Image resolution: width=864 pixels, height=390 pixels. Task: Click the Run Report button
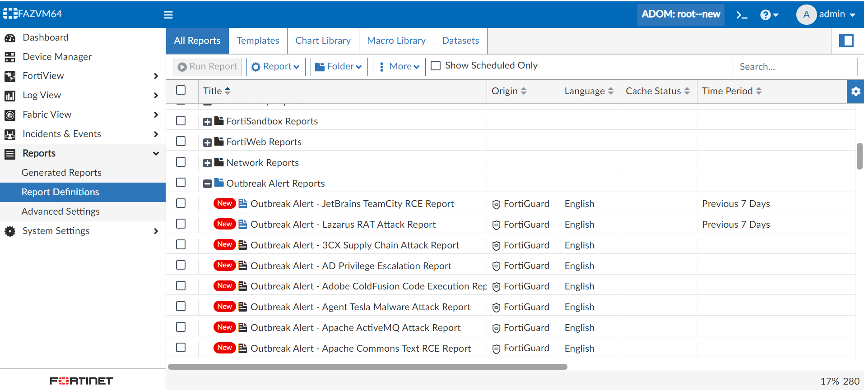click(207, 67)
